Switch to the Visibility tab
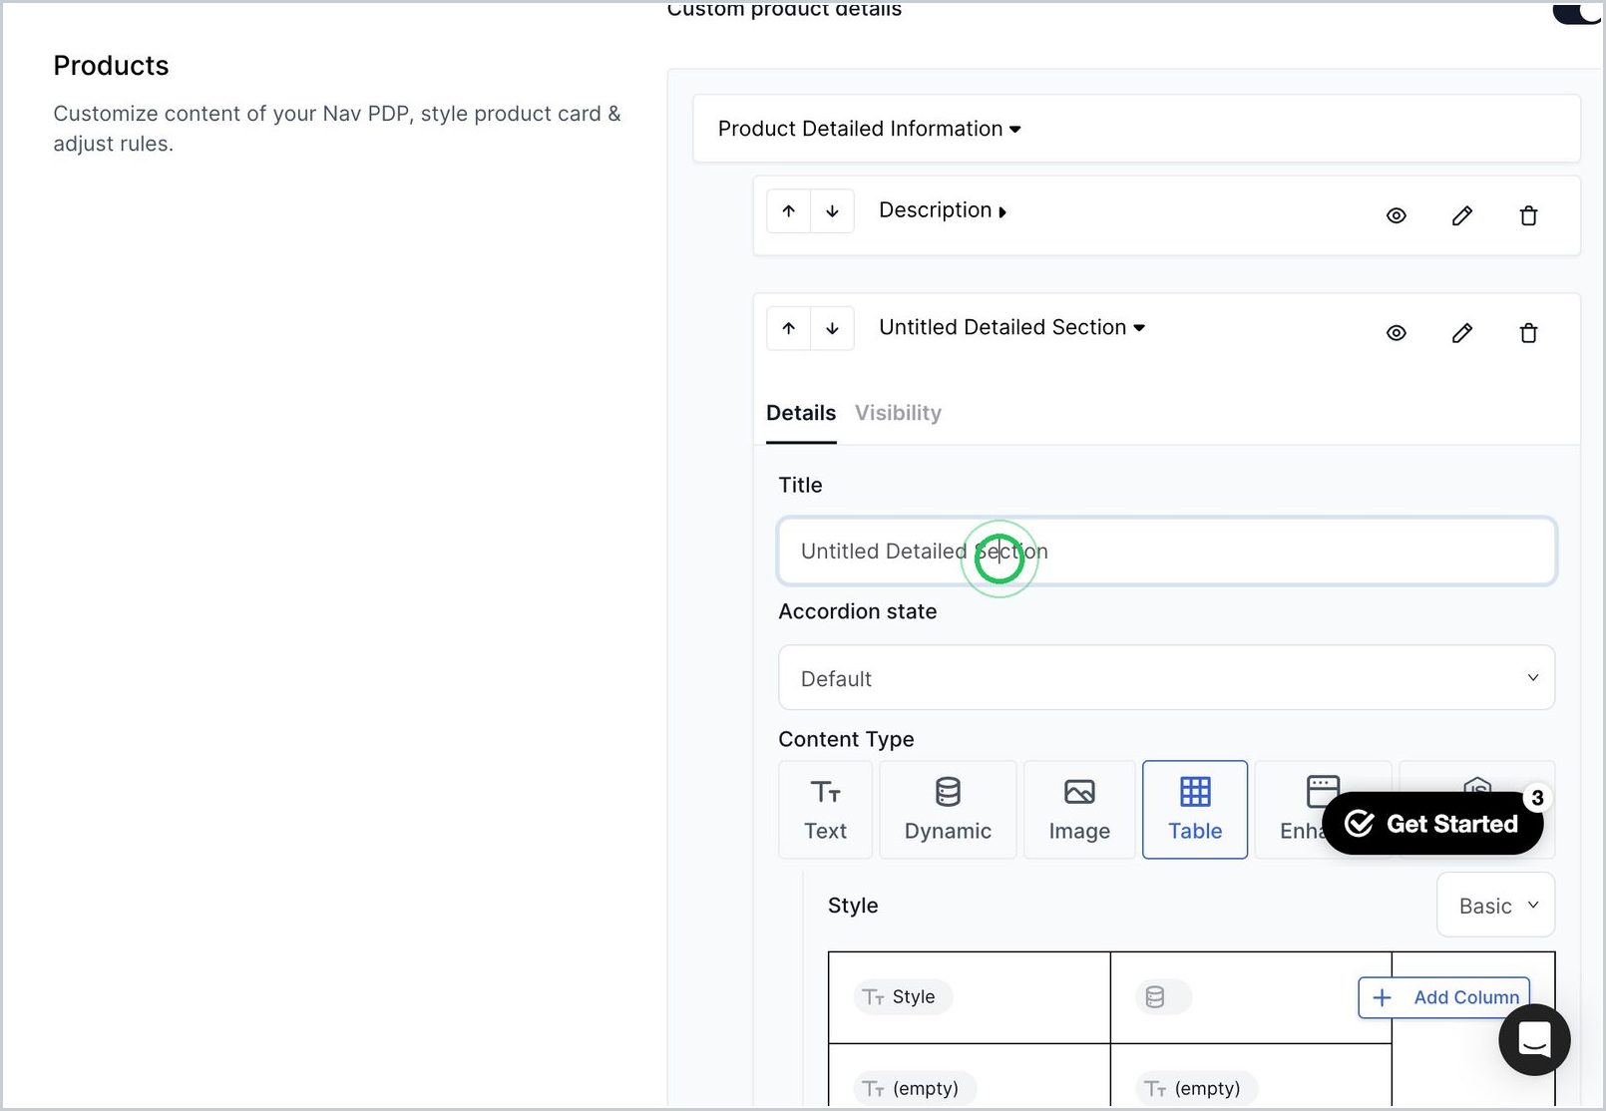The width and height of the screenshot is (1606, 1111). pyautogui.click(x=898, y=413)
